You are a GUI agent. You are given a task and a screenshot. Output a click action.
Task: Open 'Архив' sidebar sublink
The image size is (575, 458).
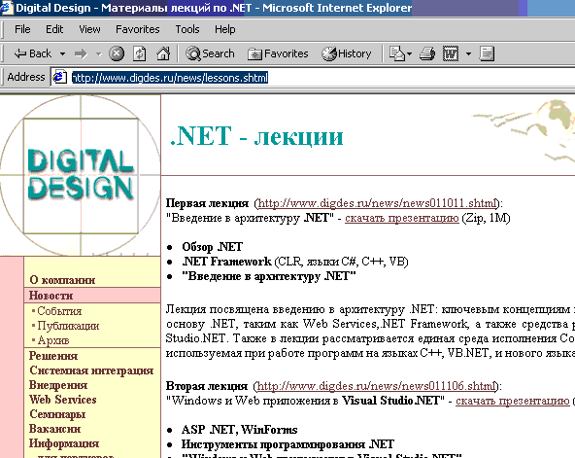pos(53,340)
